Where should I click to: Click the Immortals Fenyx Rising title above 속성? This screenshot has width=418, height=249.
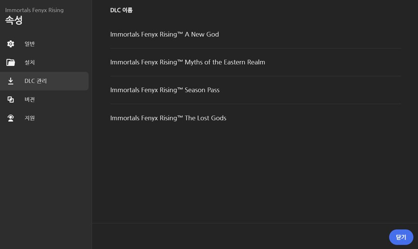coord(34,10)
